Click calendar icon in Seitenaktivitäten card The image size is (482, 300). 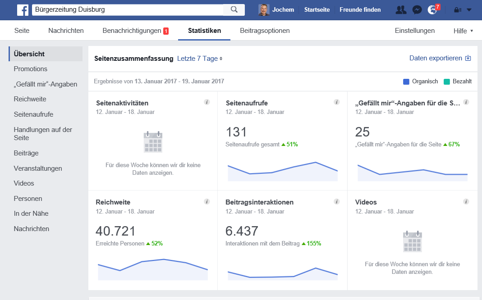click(153, 142)
